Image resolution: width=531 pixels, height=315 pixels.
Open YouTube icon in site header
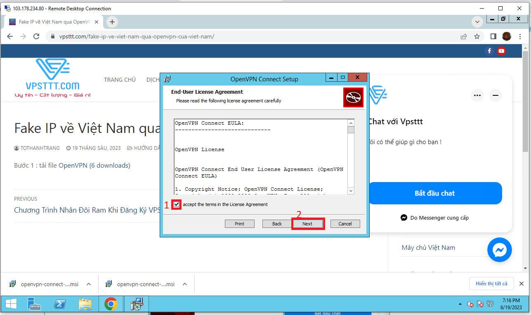click(501, 51)
